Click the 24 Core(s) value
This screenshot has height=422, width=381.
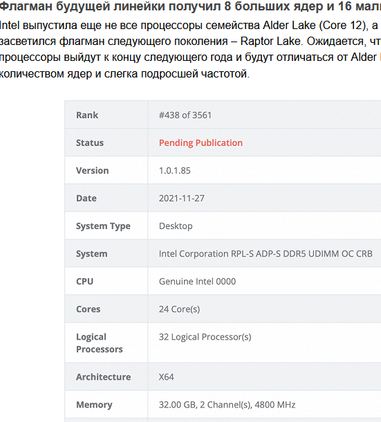point(179,309)
